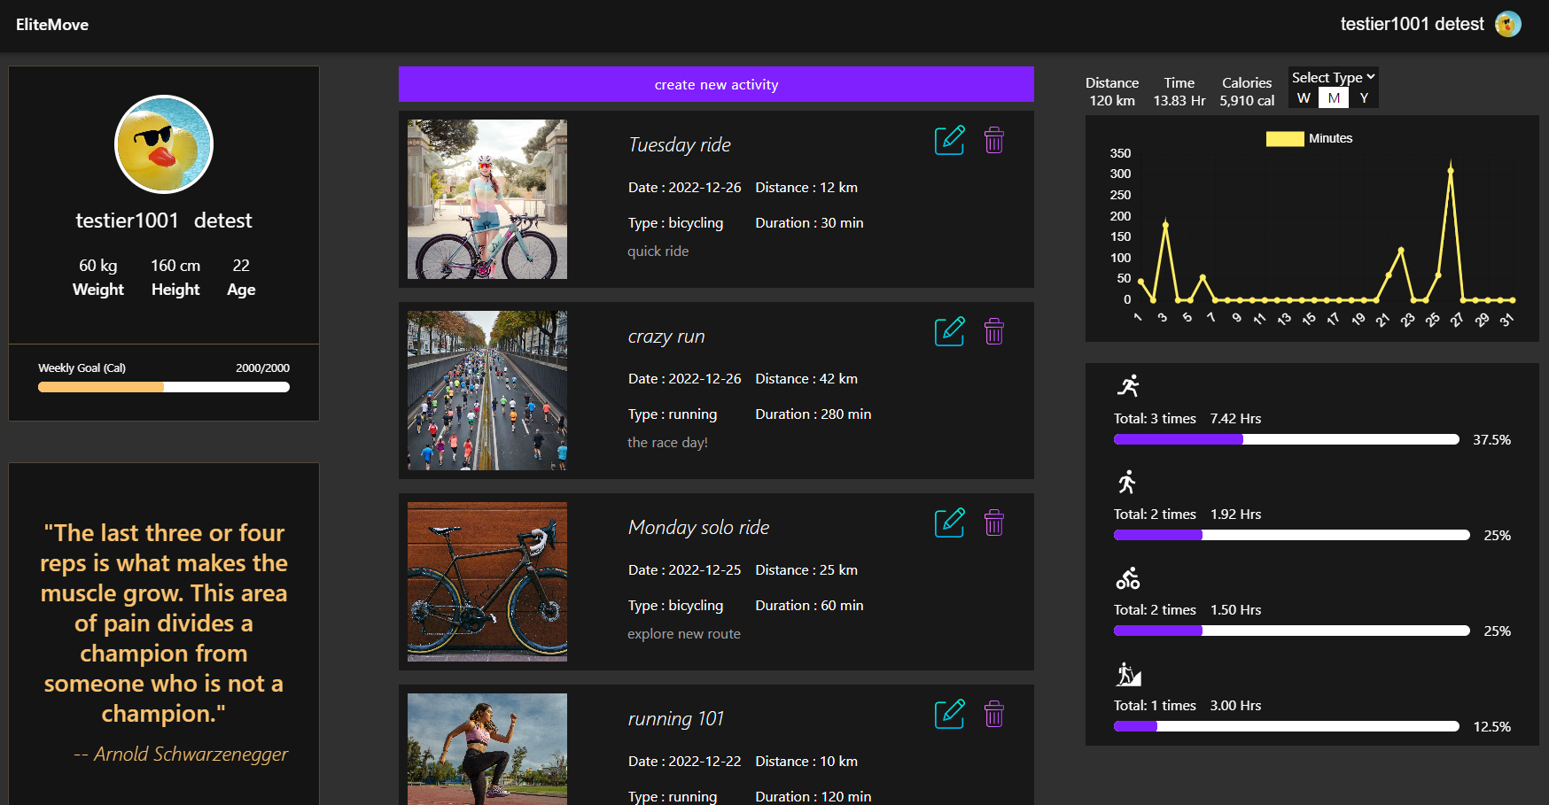1549x805 pixels.
Task: Click the running icon in the stats panel
Action: (1129, 384)
